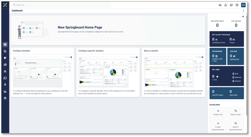Click the Create Job quicklink
The height and width of the screenshot is (137, 251).
click(218, 113)
